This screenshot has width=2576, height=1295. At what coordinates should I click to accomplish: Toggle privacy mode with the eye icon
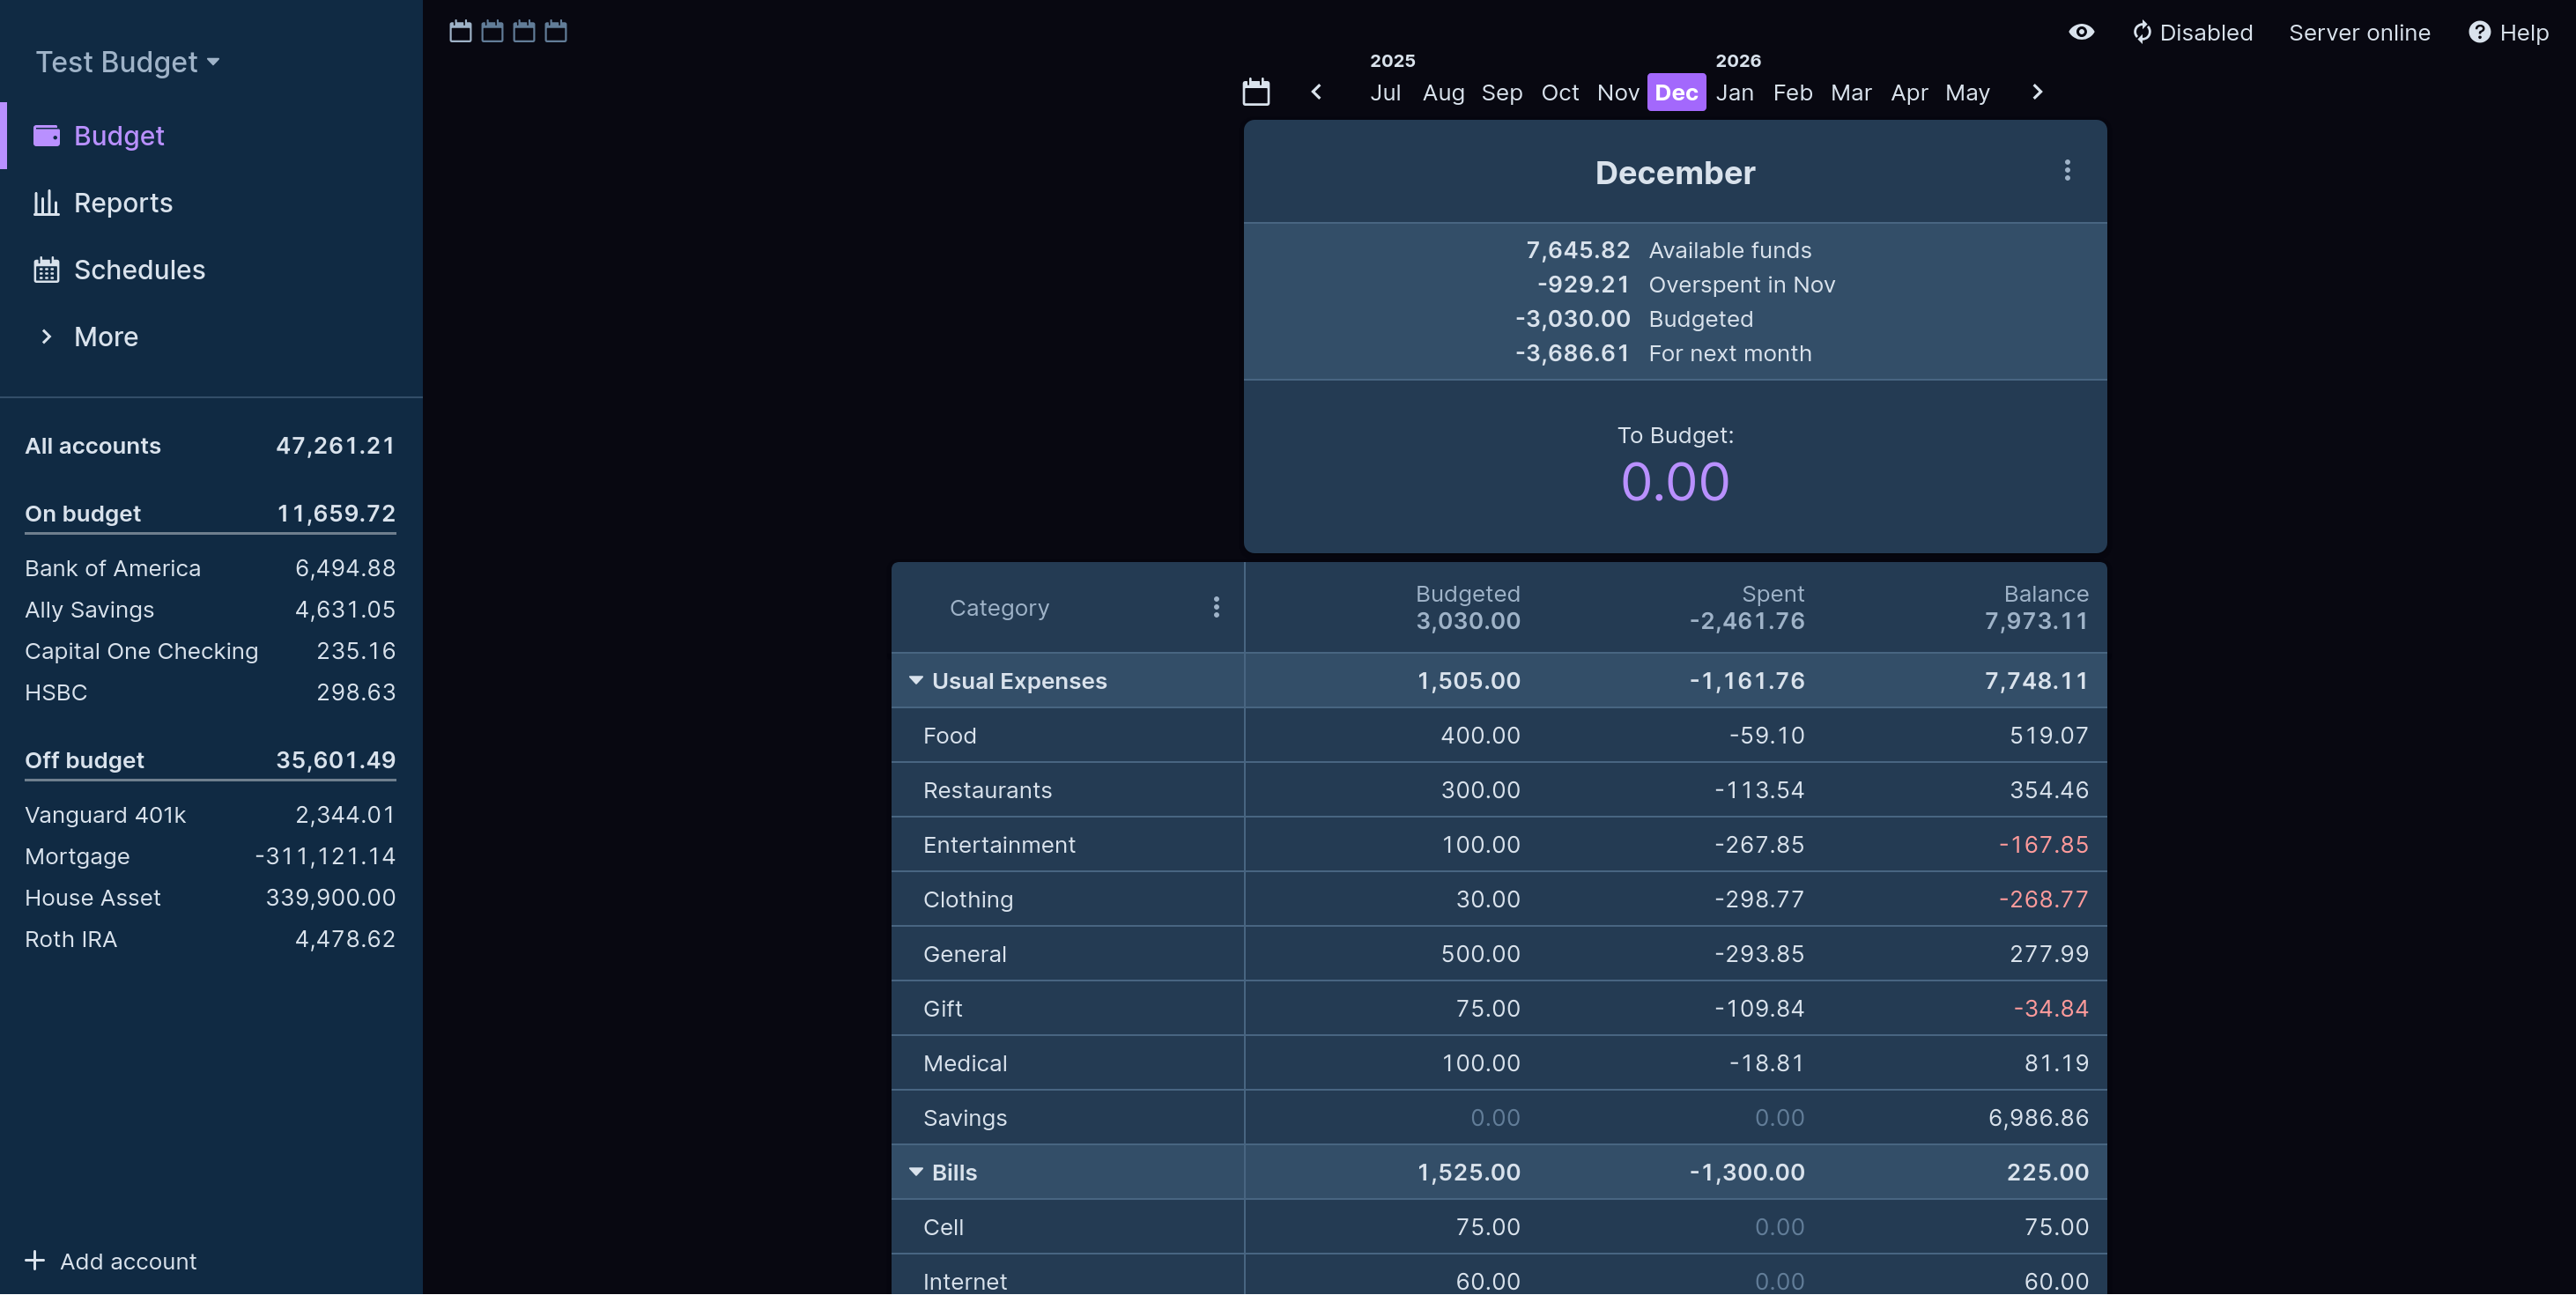coord(2081,32)
